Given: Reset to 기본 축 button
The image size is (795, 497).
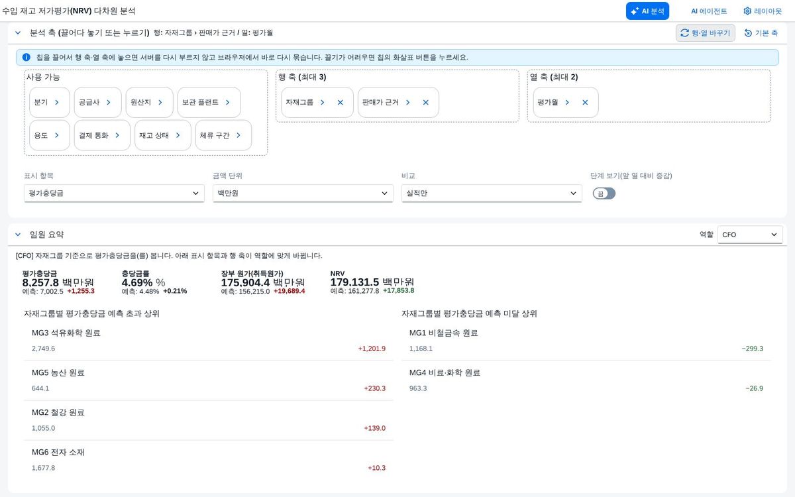Looking at the screenshot, I should coord(761,32).
